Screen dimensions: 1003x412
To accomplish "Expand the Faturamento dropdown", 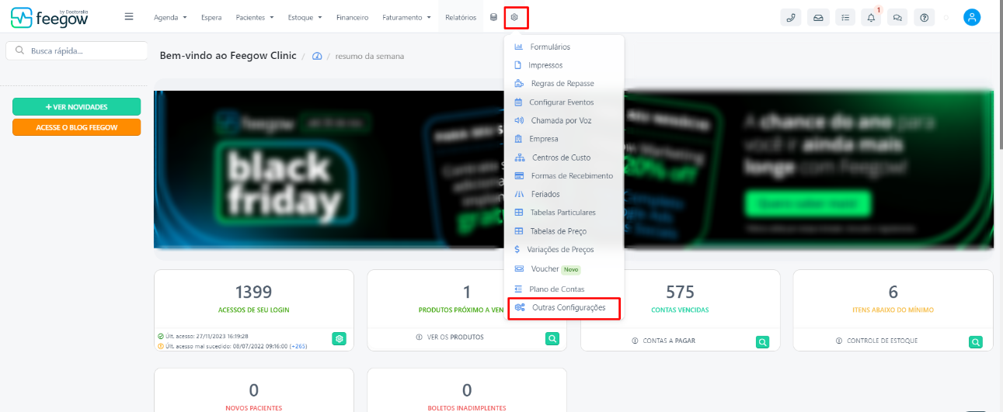I will [x=406, y=17].
